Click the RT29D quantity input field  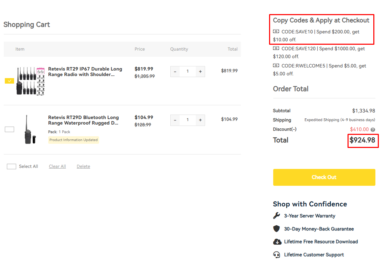[188, 120]
